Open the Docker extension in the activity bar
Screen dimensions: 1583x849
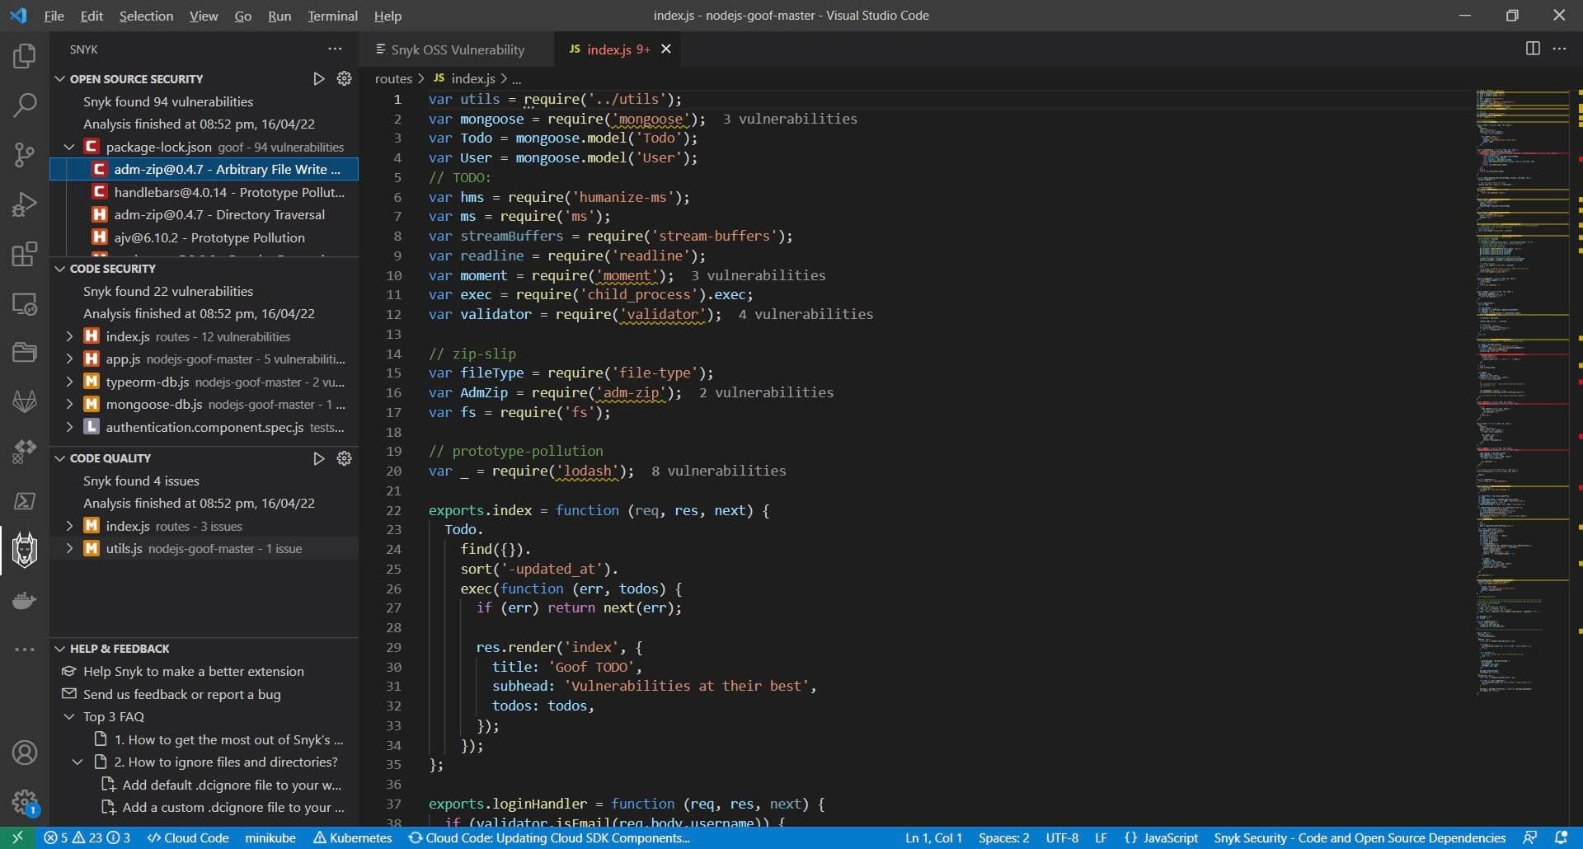[x=24, y=600]
